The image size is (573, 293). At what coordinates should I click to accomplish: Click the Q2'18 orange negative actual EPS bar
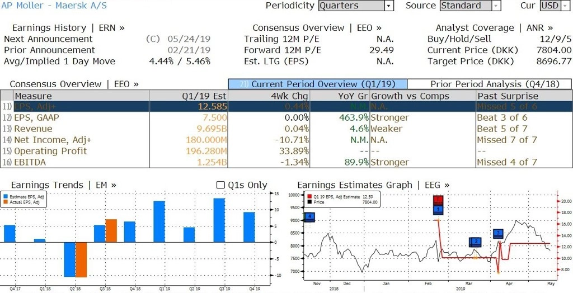coord(81,260)
